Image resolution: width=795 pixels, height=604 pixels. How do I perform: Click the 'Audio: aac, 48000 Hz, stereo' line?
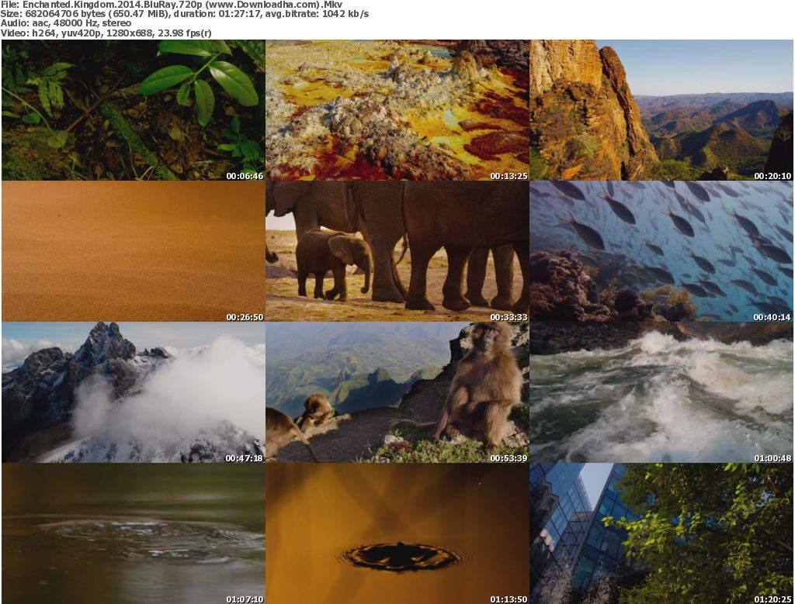coord(66,23)
